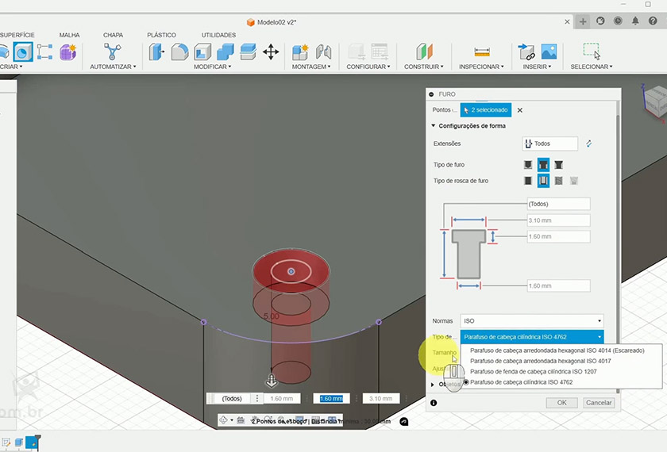Click the highlighted 1.60 mm viewport field
667x452 pixels.
pyautogui.click(x=330, y=399)
